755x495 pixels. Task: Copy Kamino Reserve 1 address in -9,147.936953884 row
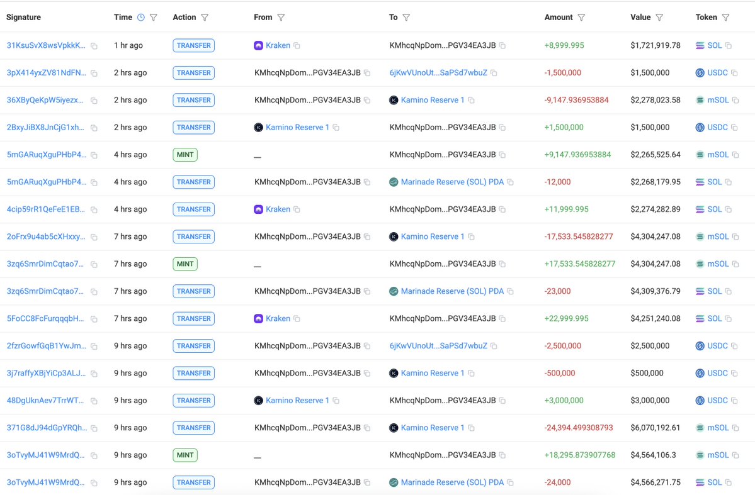tap(472, 101)
